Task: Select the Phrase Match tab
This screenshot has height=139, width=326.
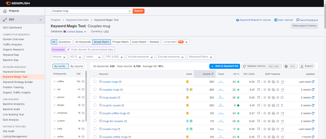Action: click(120, 42)
